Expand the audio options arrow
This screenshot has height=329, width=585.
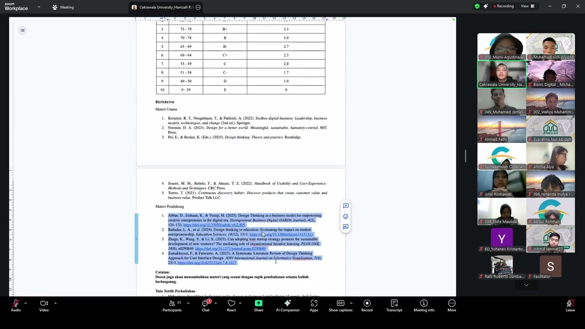tap(26, 303)
